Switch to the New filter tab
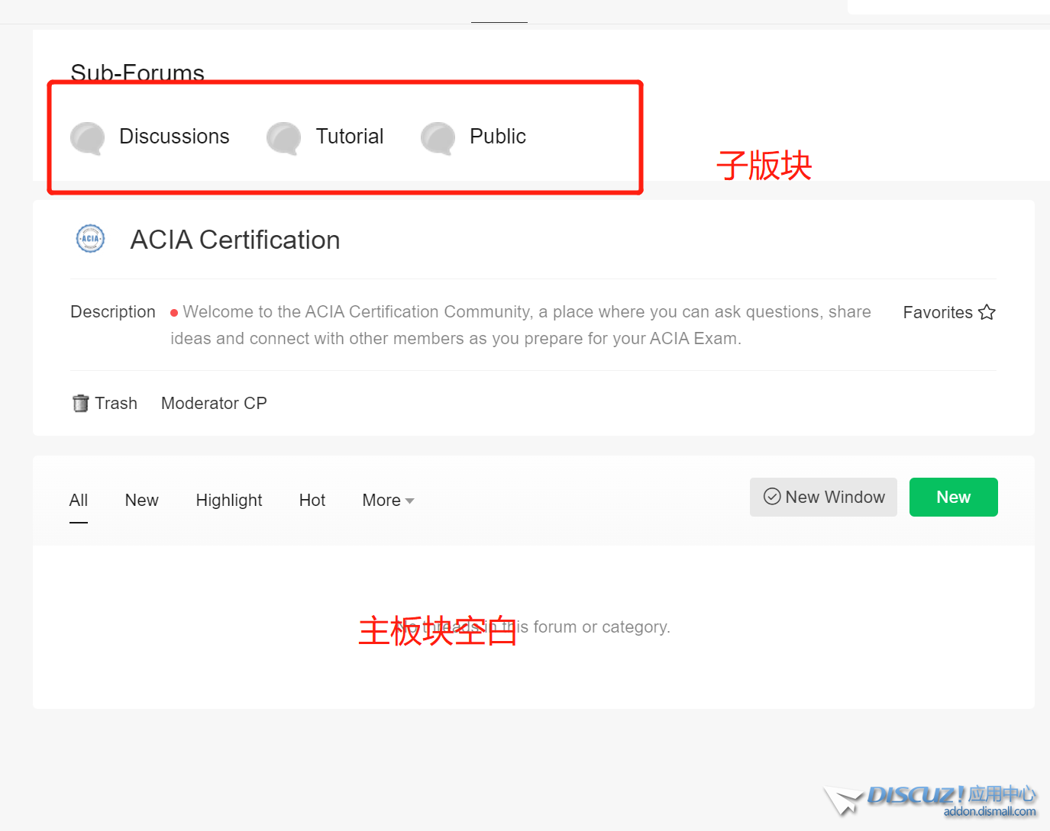1050x831 pixels. (x=141, y=501)
